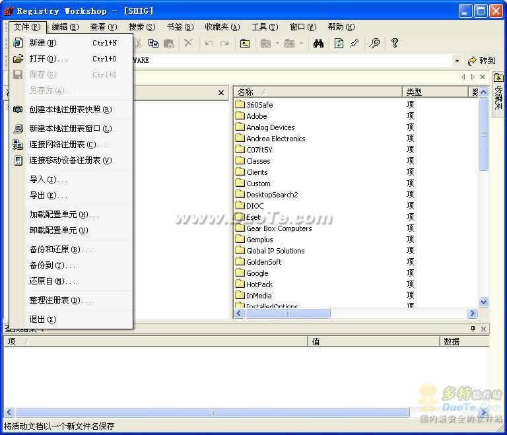The height and width of the screenshot is (435, 507).
Task: Click the Back folder navigation icon
Action: click(265, 43)
